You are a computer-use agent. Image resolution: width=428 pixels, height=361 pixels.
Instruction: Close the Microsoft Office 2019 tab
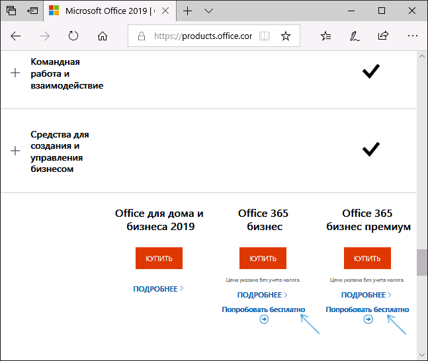[x=165, y=11]
